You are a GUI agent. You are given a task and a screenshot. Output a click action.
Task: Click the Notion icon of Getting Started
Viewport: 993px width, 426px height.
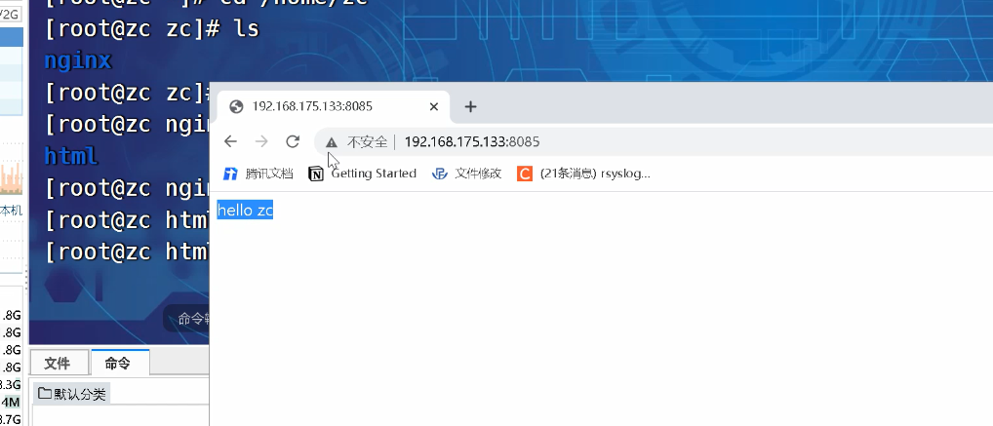click(315, 174)
